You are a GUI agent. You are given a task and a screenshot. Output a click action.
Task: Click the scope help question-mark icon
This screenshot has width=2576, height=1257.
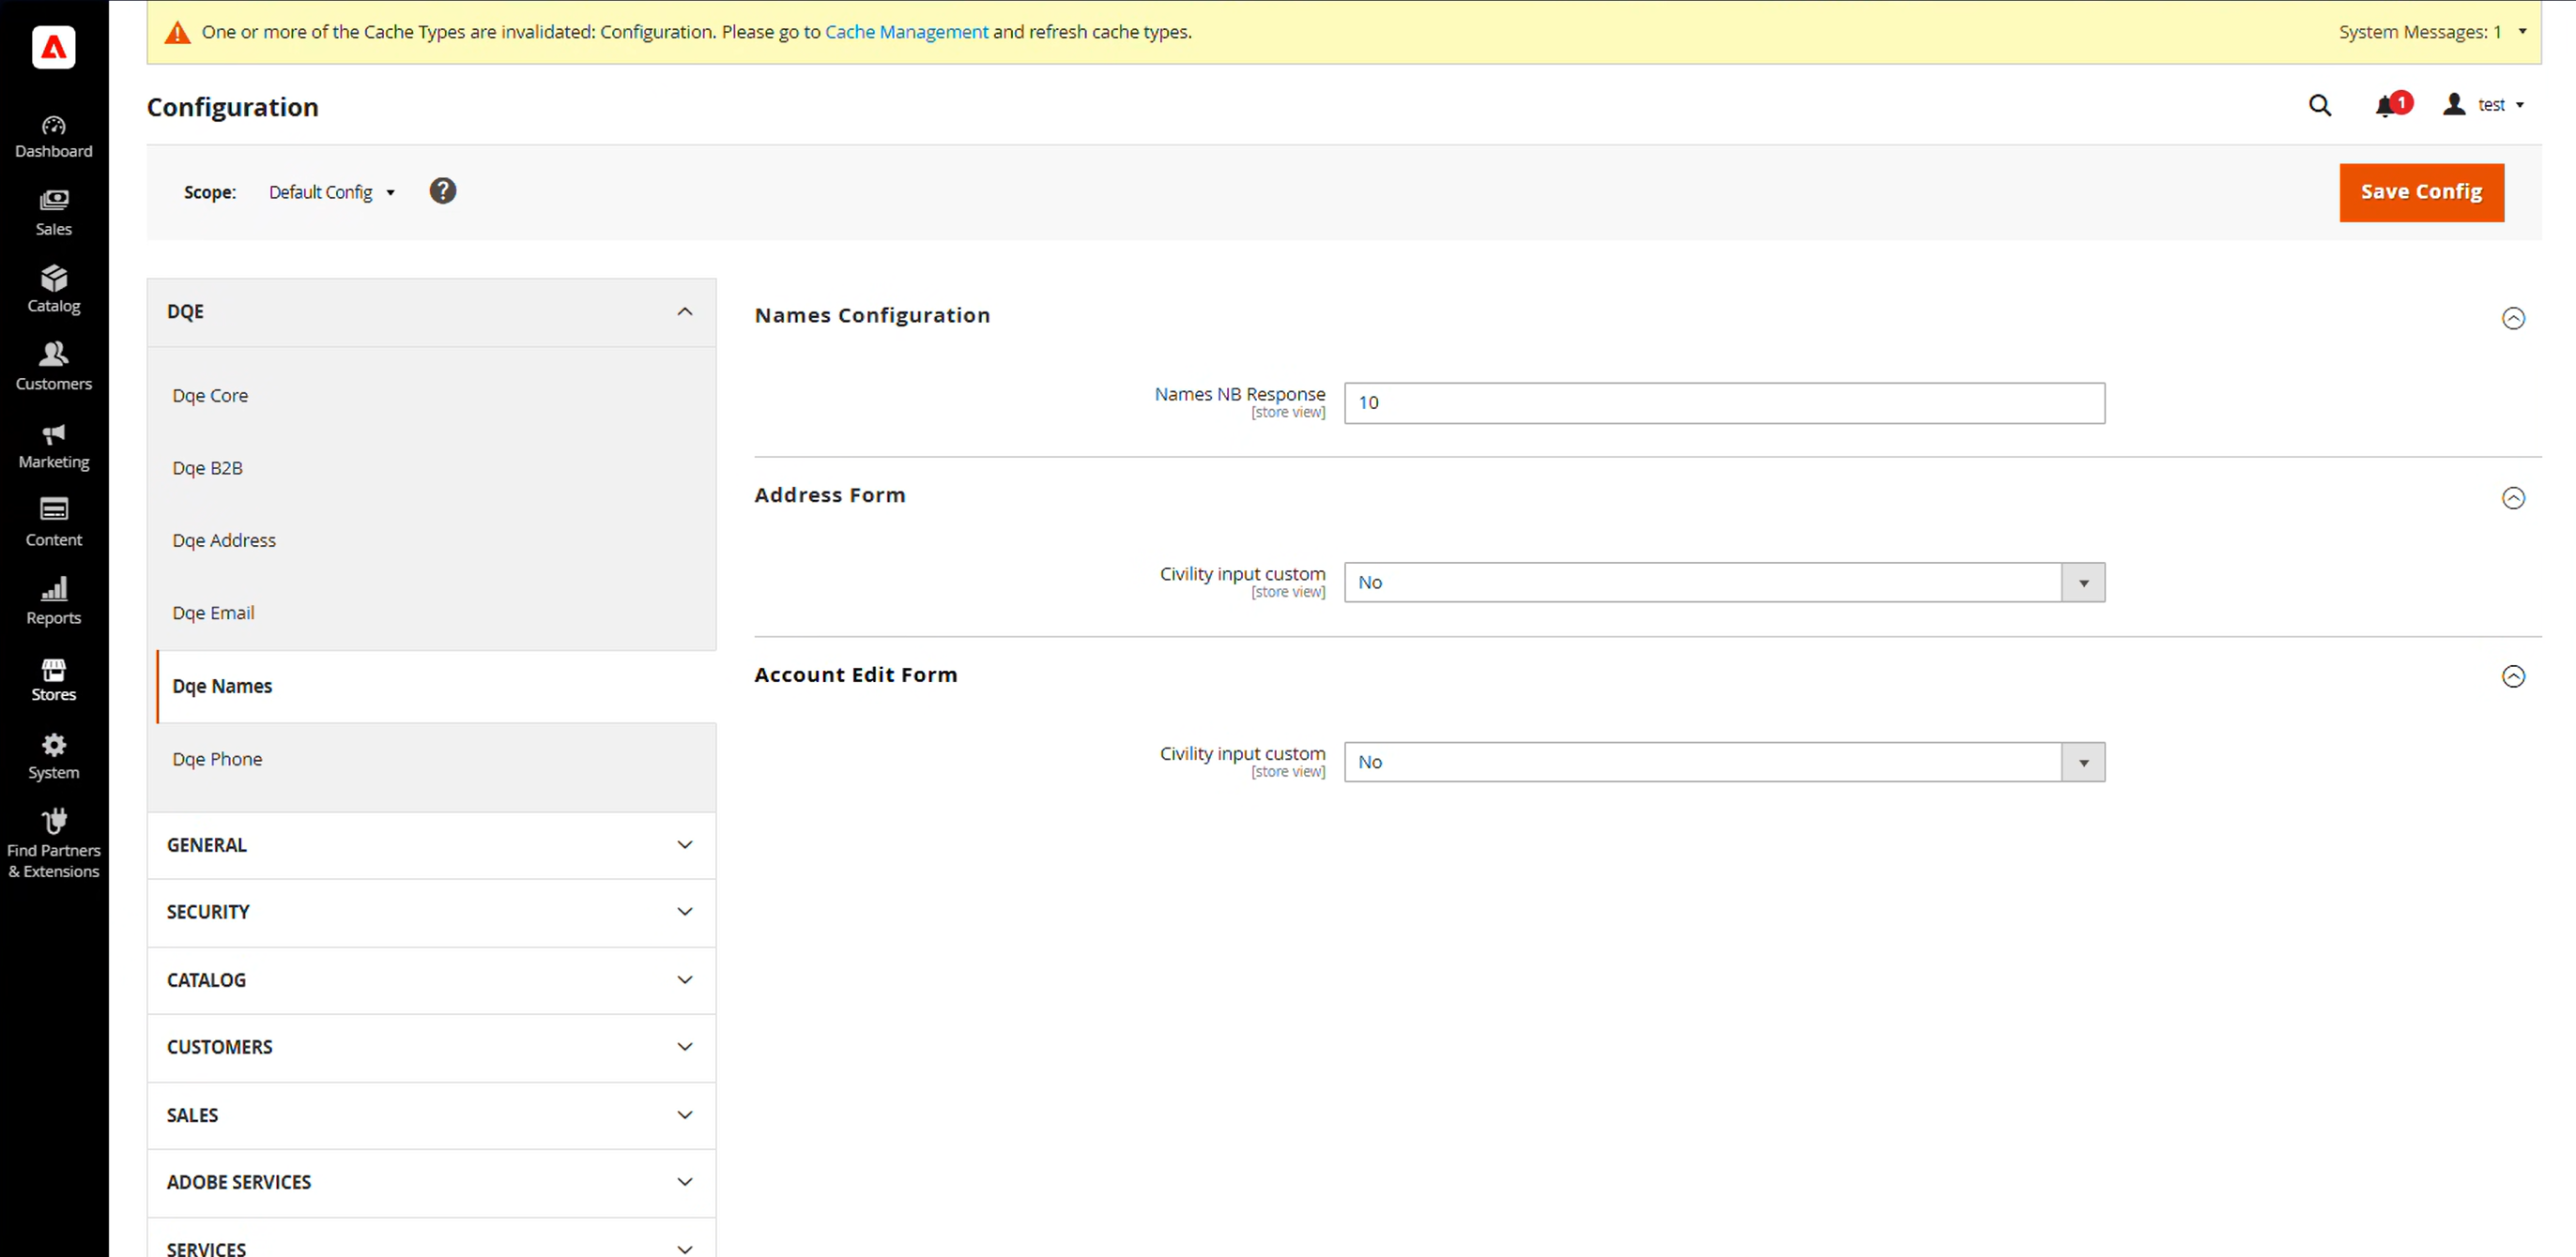tap(442, 190)
